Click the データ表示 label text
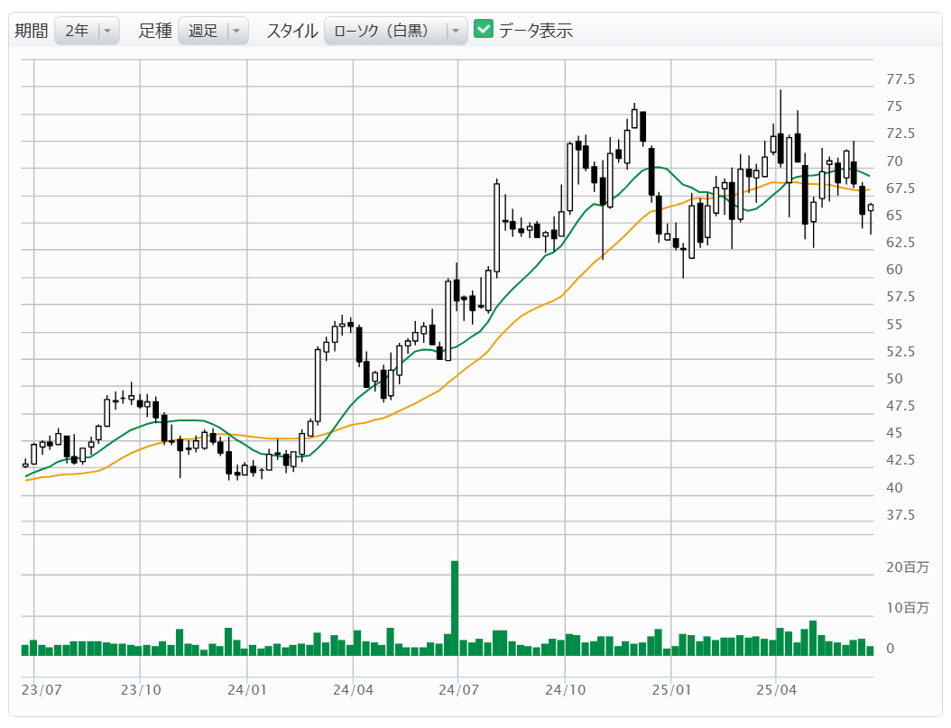This screenshot has width=951, height=728. 536,31
